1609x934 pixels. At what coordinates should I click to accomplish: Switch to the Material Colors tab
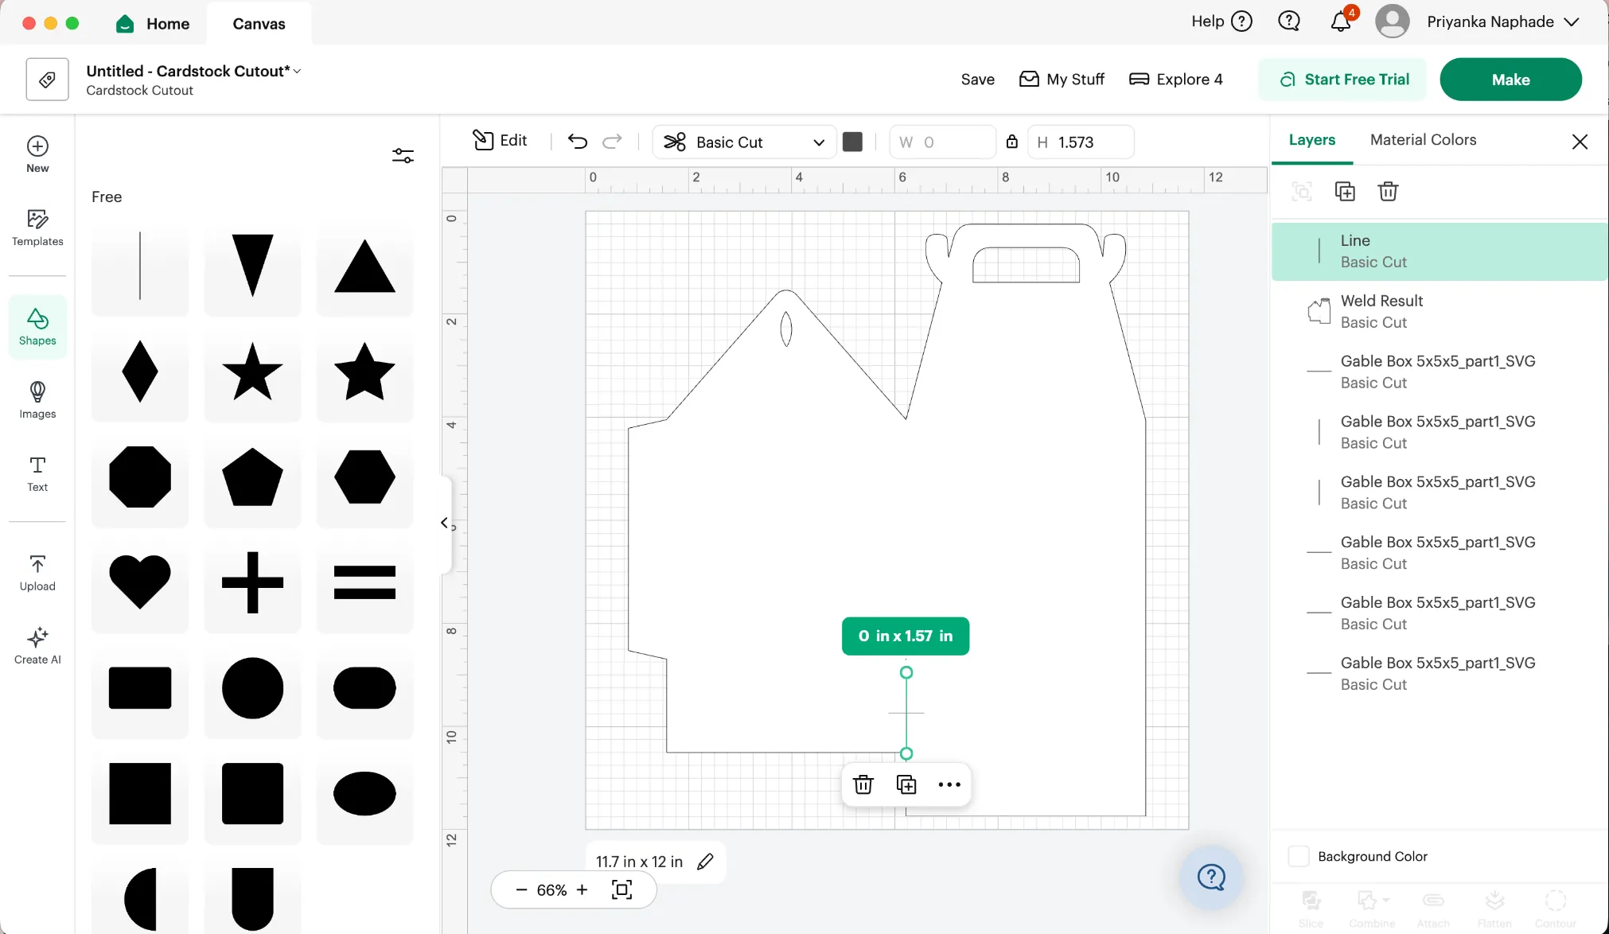point(1423,139)
